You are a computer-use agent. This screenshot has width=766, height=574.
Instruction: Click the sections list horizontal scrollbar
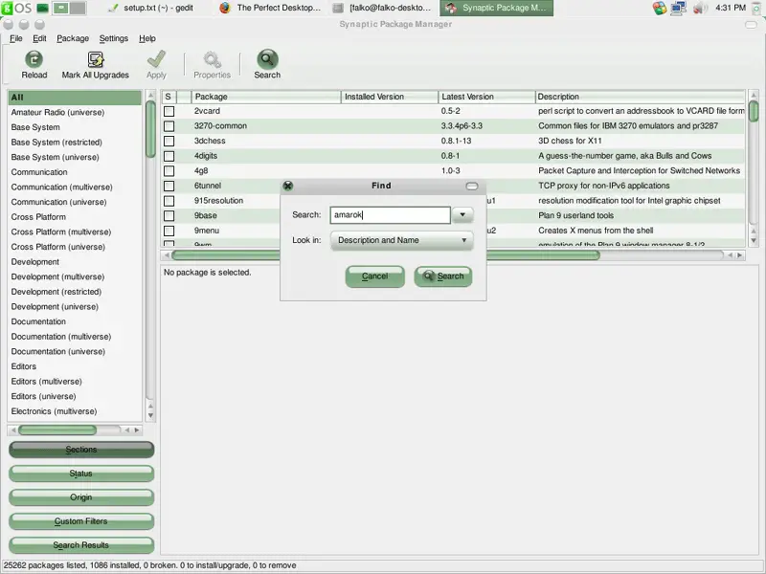click(x=76, y=430)
